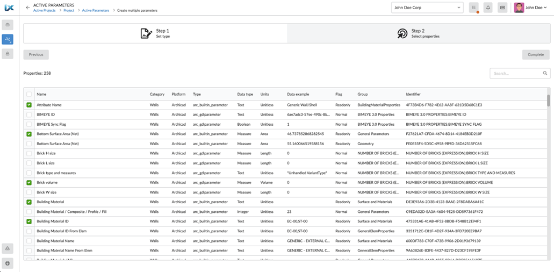This screenshot has height=272, width=554.
Task: Open the John Doe Corp company dropdown
Action: [x=427, y=8]
